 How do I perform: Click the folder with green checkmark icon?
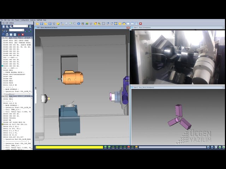point(58,24)
